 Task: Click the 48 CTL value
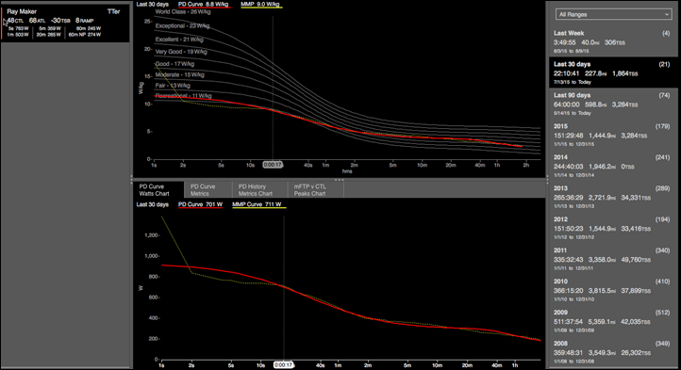[x=15, y=21]
